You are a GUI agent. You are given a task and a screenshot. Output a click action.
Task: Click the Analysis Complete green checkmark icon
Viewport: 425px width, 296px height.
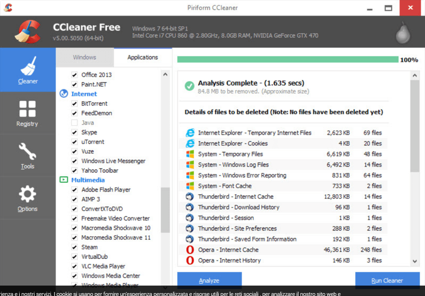[189, 86]
